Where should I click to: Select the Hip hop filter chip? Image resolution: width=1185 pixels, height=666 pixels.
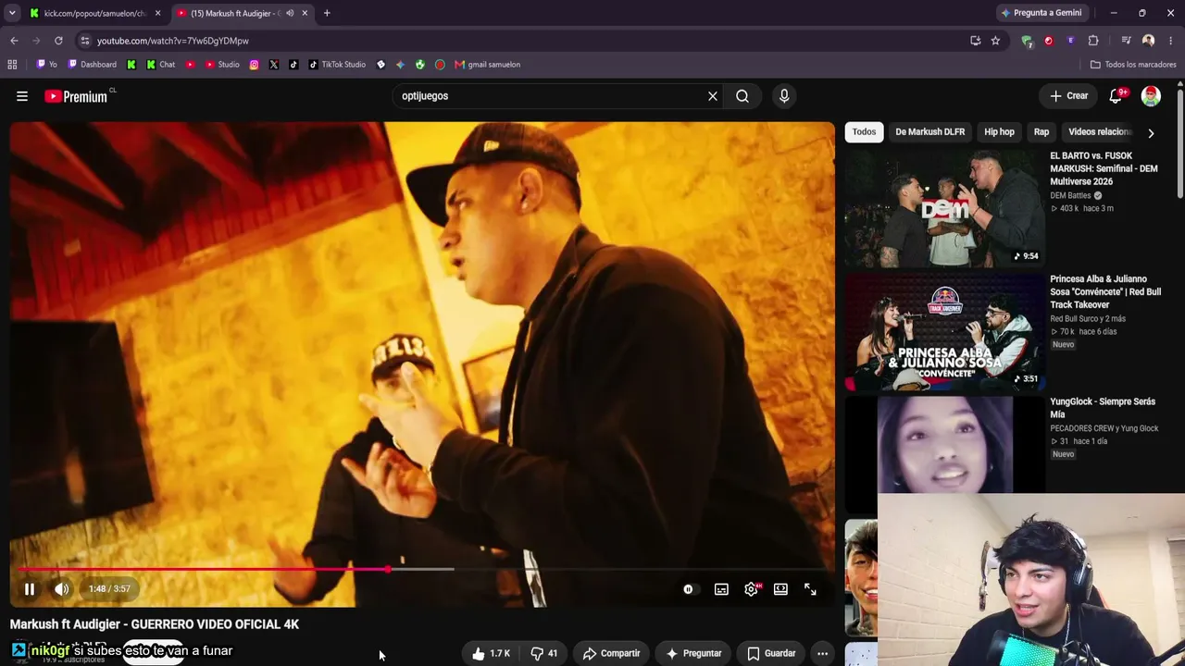click(x=999, y=132)
